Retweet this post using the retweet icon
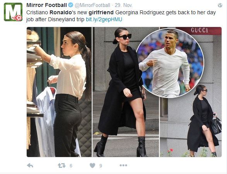 [x=61, y=166]
